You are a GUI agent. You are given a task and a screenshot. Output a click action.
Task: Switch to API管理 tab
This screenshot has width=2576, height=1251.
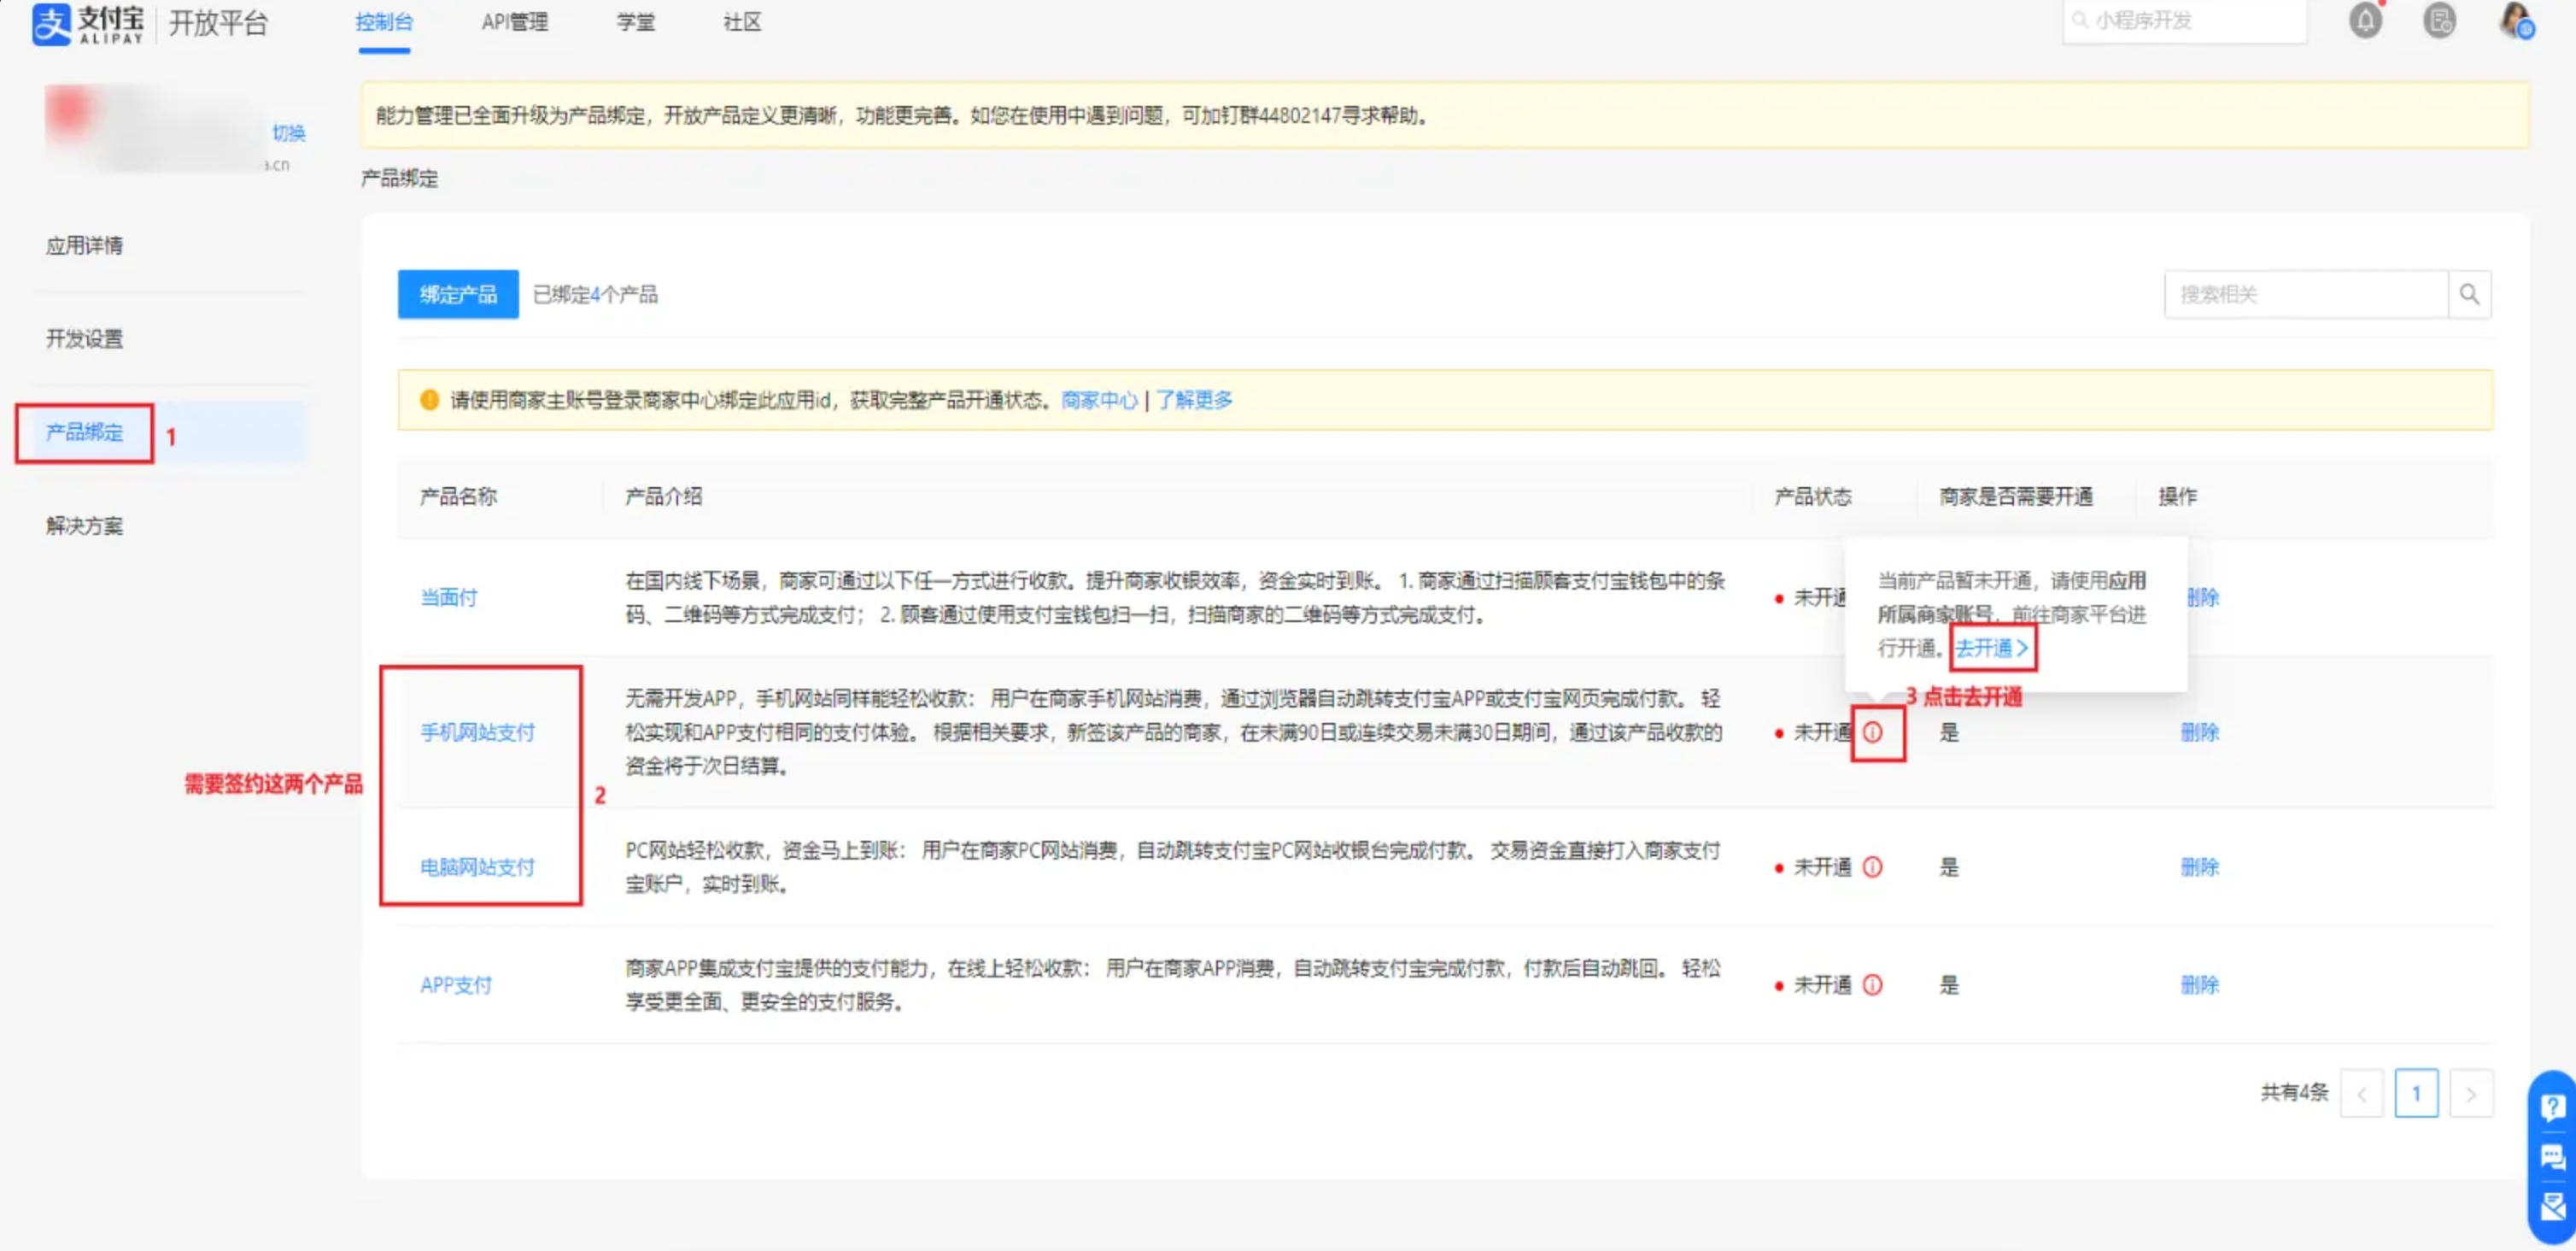514,22
